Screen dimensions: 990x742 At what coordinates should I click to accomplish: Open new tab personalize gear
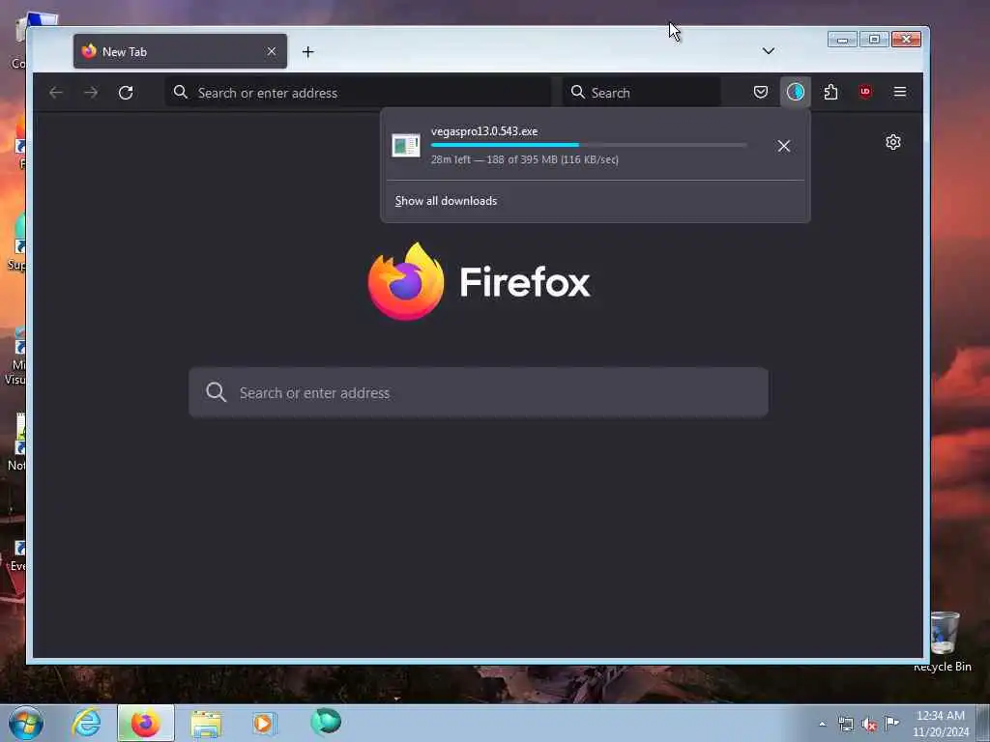click(892, 142)
